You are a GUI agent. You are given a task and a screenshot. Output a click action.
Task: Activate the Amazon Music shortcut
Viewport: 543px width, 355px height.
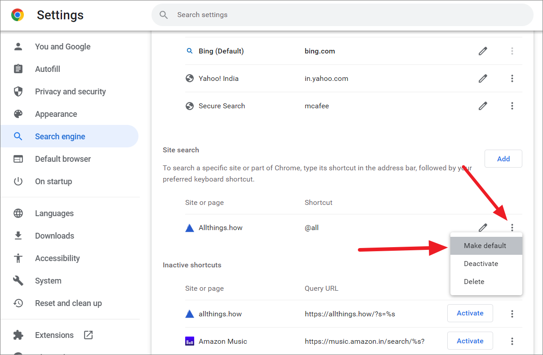[470, 341]
